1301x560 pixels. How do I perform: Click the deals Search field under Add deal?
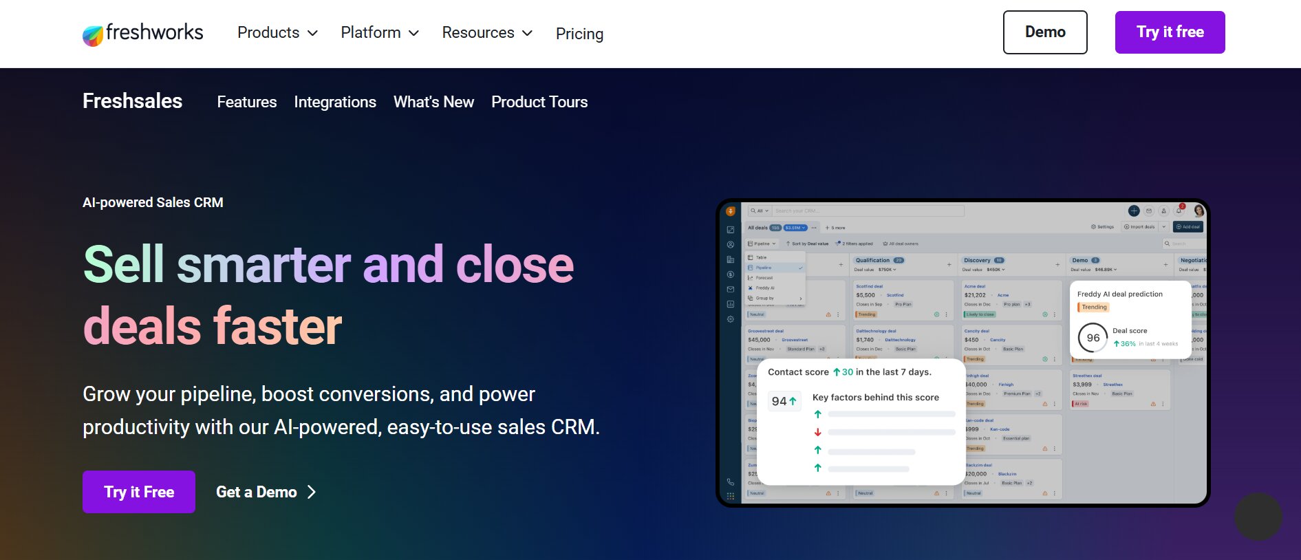1183,244
